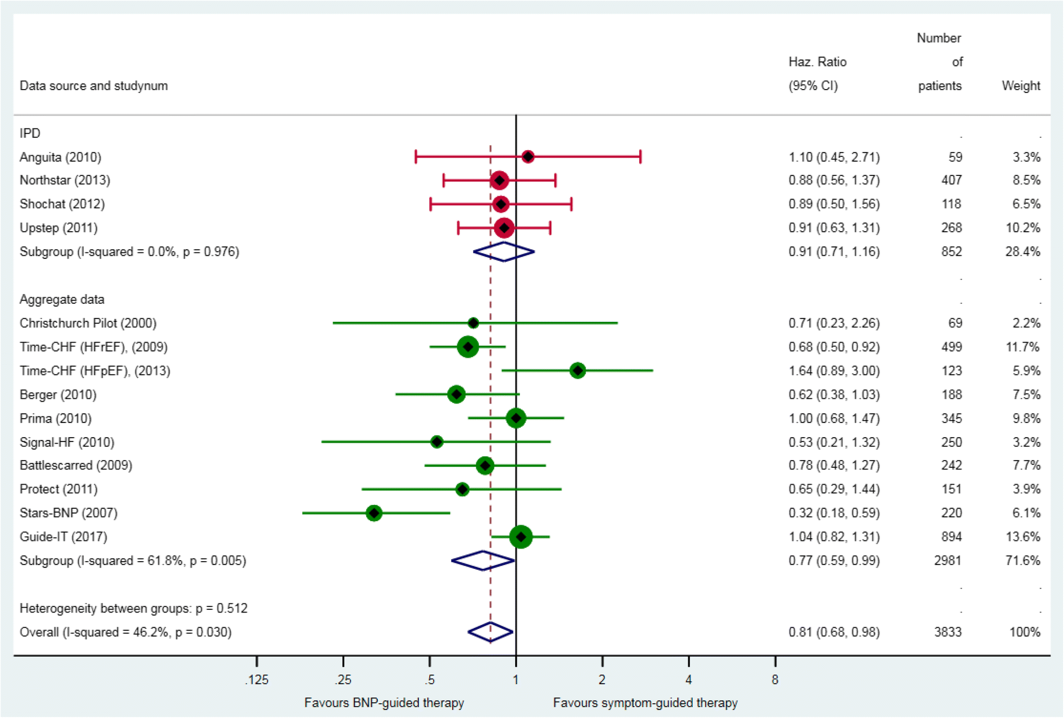Click the 'IPD' group heading
Viewport: 1064px width, 718px height.
30,133
